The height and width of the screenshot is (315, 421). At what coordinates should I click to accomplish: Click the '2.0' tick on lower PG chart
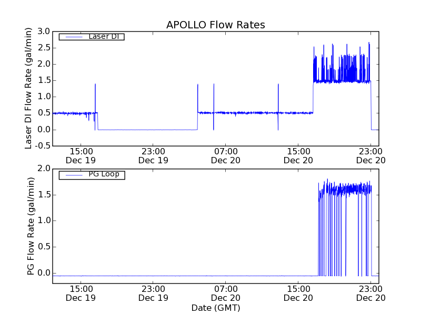(x=44, y=169)
